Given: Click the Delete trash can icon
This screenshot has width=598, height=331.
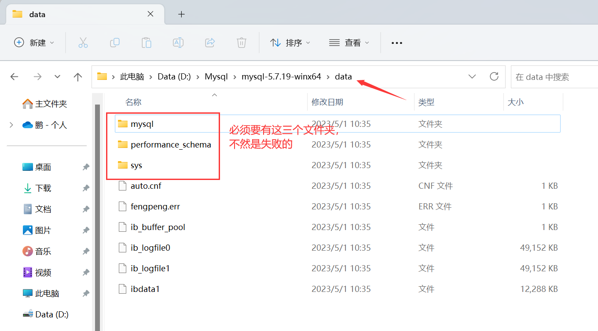Looking at the screenshot, I should coord(241,43).
